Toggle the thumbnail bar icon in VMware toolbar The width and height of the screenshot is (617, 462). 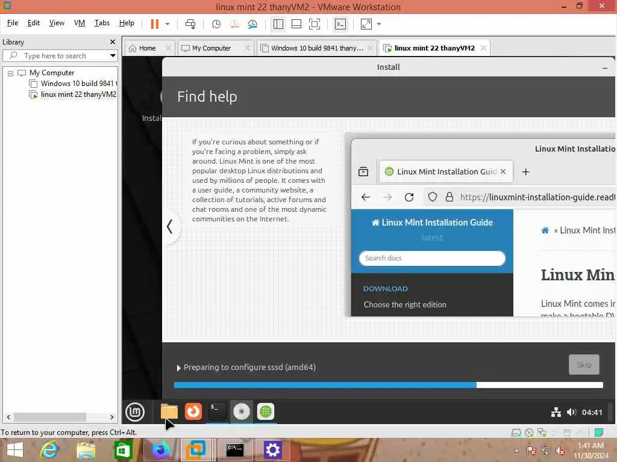click(296, 24)
